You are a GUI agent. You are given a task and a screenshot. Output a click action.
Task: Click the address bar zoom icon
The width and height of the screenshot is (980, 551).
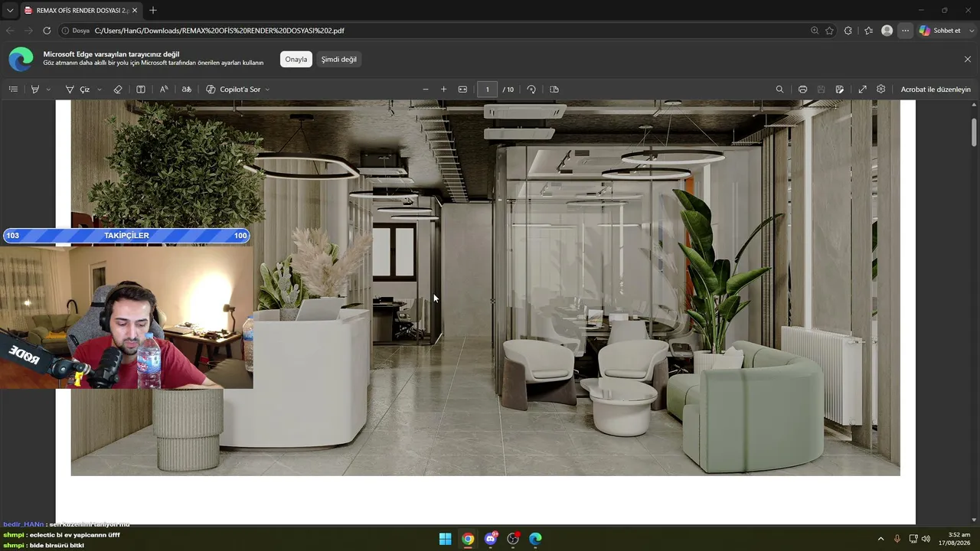(x=815, y=31)
